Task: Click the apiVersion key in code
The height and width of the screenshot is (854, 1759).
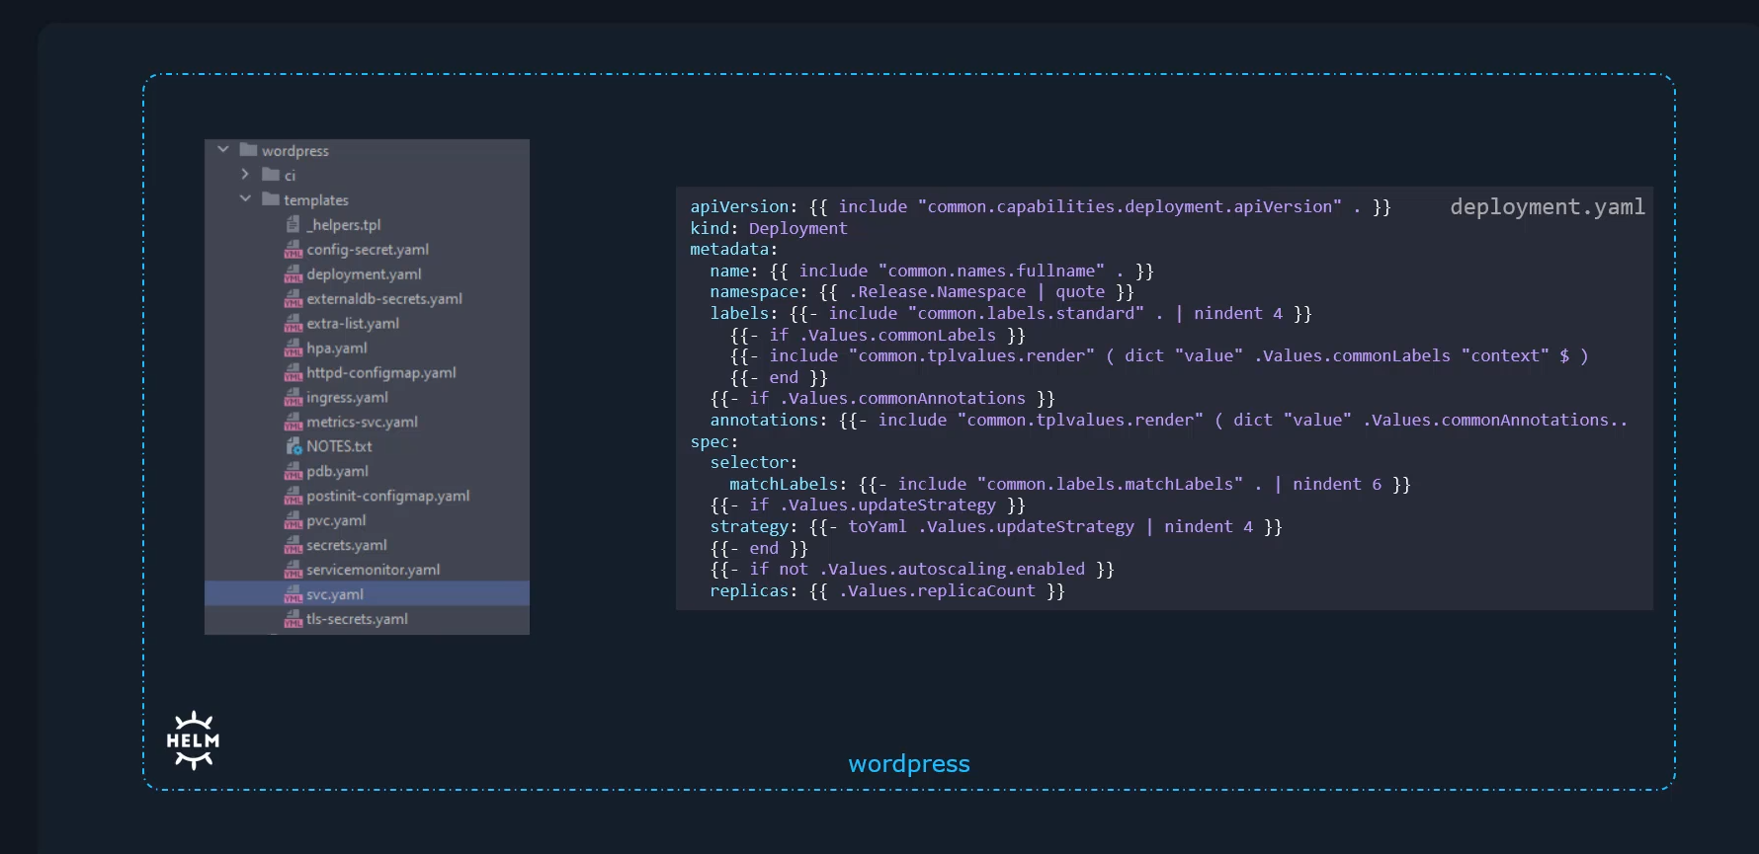Action: click(x=739, y=206)
